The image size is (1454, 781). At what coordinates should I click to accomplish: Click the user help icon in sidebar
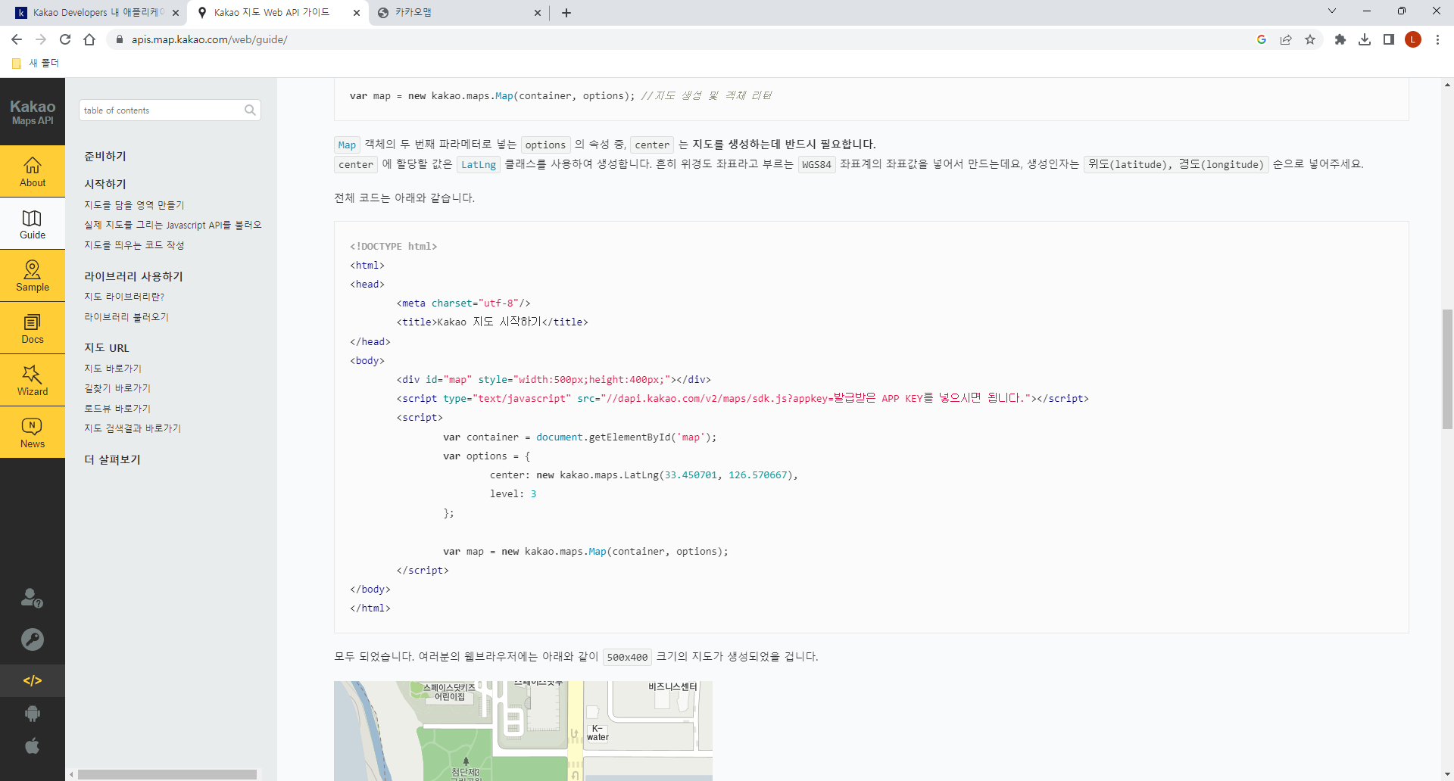click(x=32, y=598)
